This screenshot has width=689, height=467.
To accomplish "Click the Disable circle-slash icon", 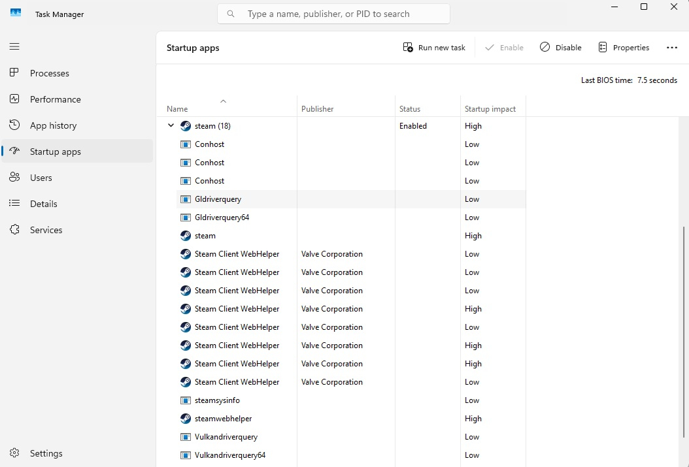I will point(545,47).
